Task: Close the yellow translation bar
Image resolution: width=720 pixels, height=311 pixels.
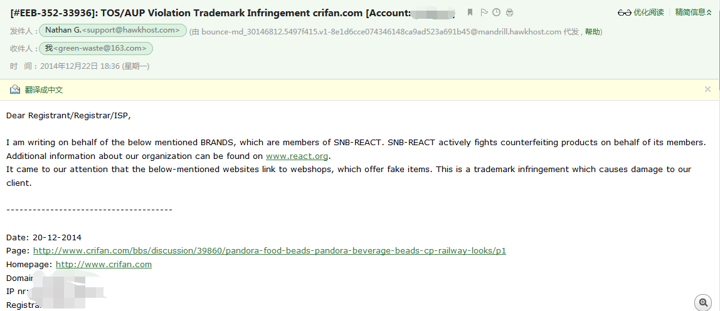Action: click(x=707, y=89)
